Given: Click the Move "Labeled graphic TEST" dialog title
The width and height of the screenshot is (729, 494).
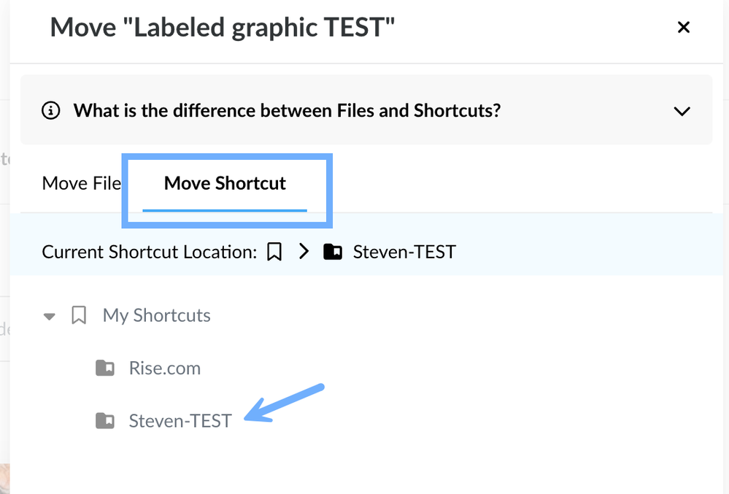Looking at the screenshot, I should tap(223, 28).
